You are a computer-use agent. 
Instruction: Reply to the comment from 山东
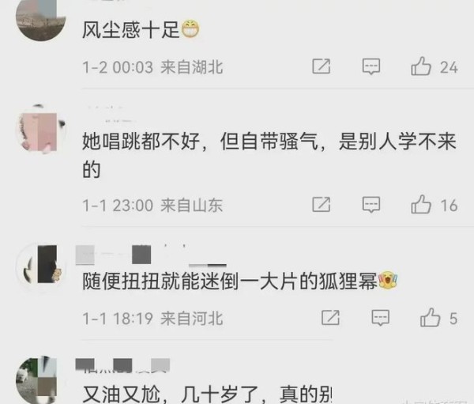coord(371,204)
